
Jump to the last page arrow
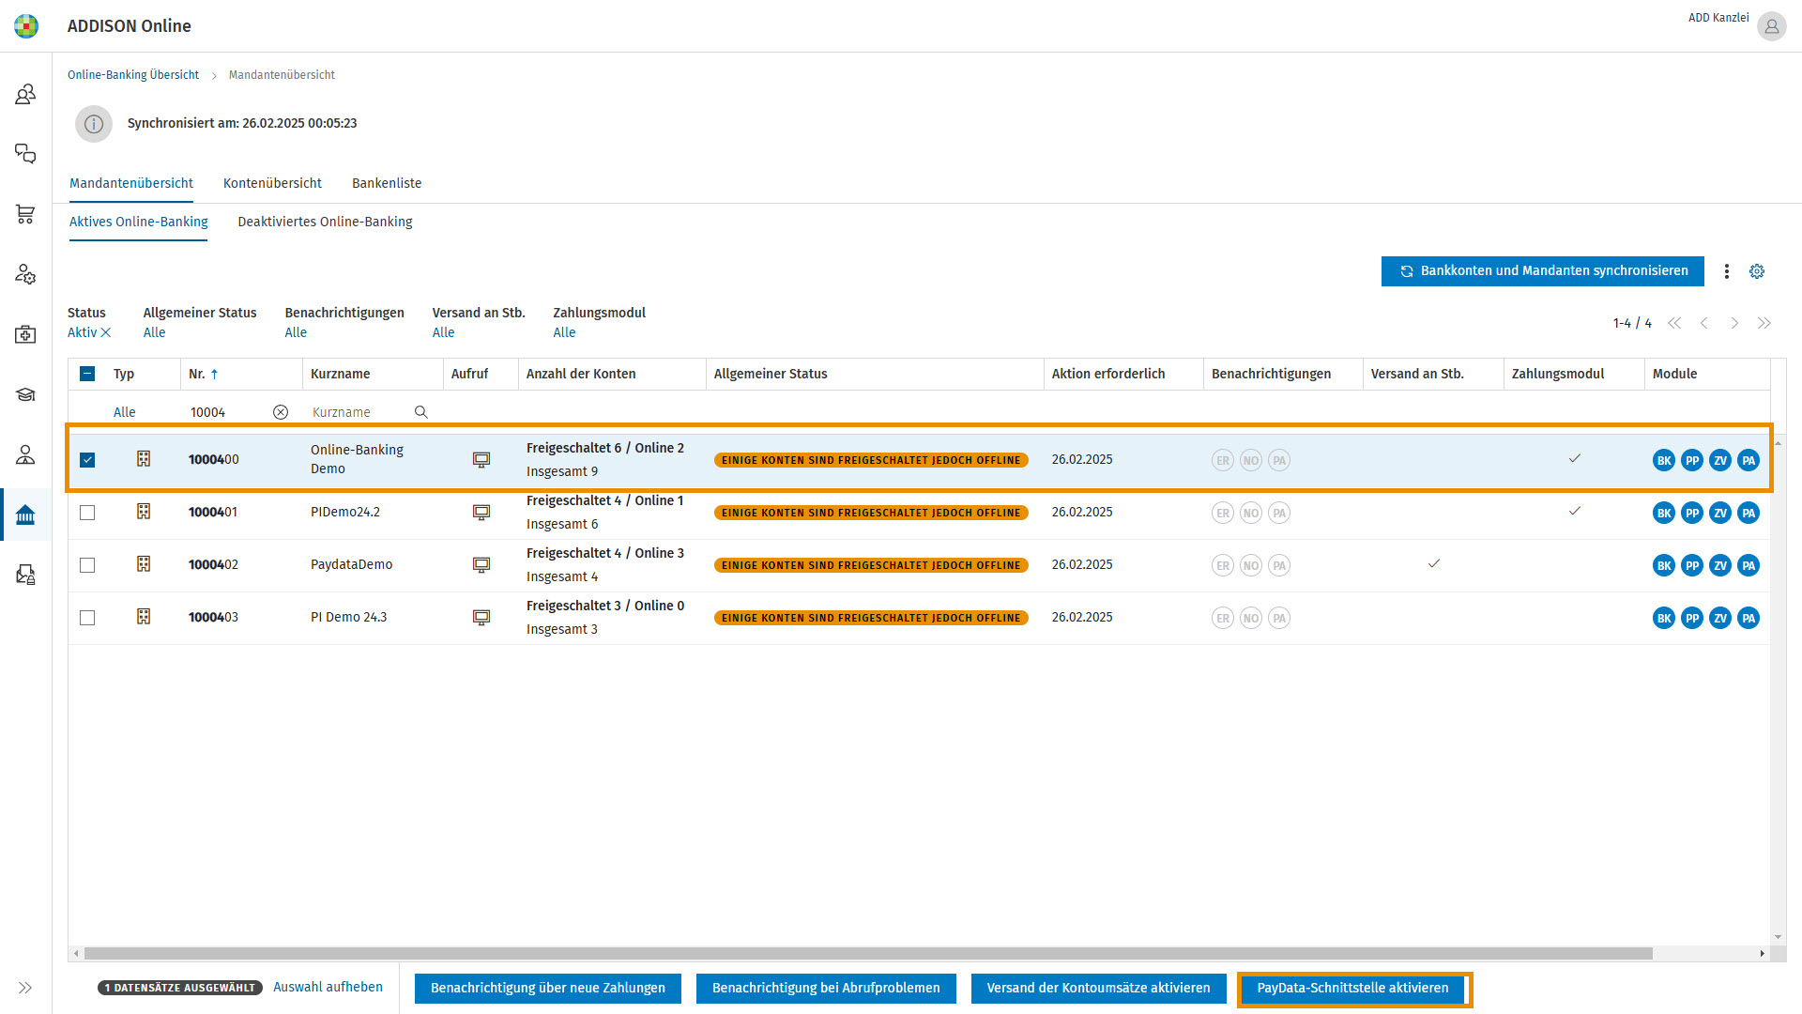(1764, 323)
